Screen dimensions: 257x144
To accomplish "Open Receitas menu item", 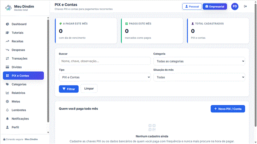I will (x=23, y=41).
